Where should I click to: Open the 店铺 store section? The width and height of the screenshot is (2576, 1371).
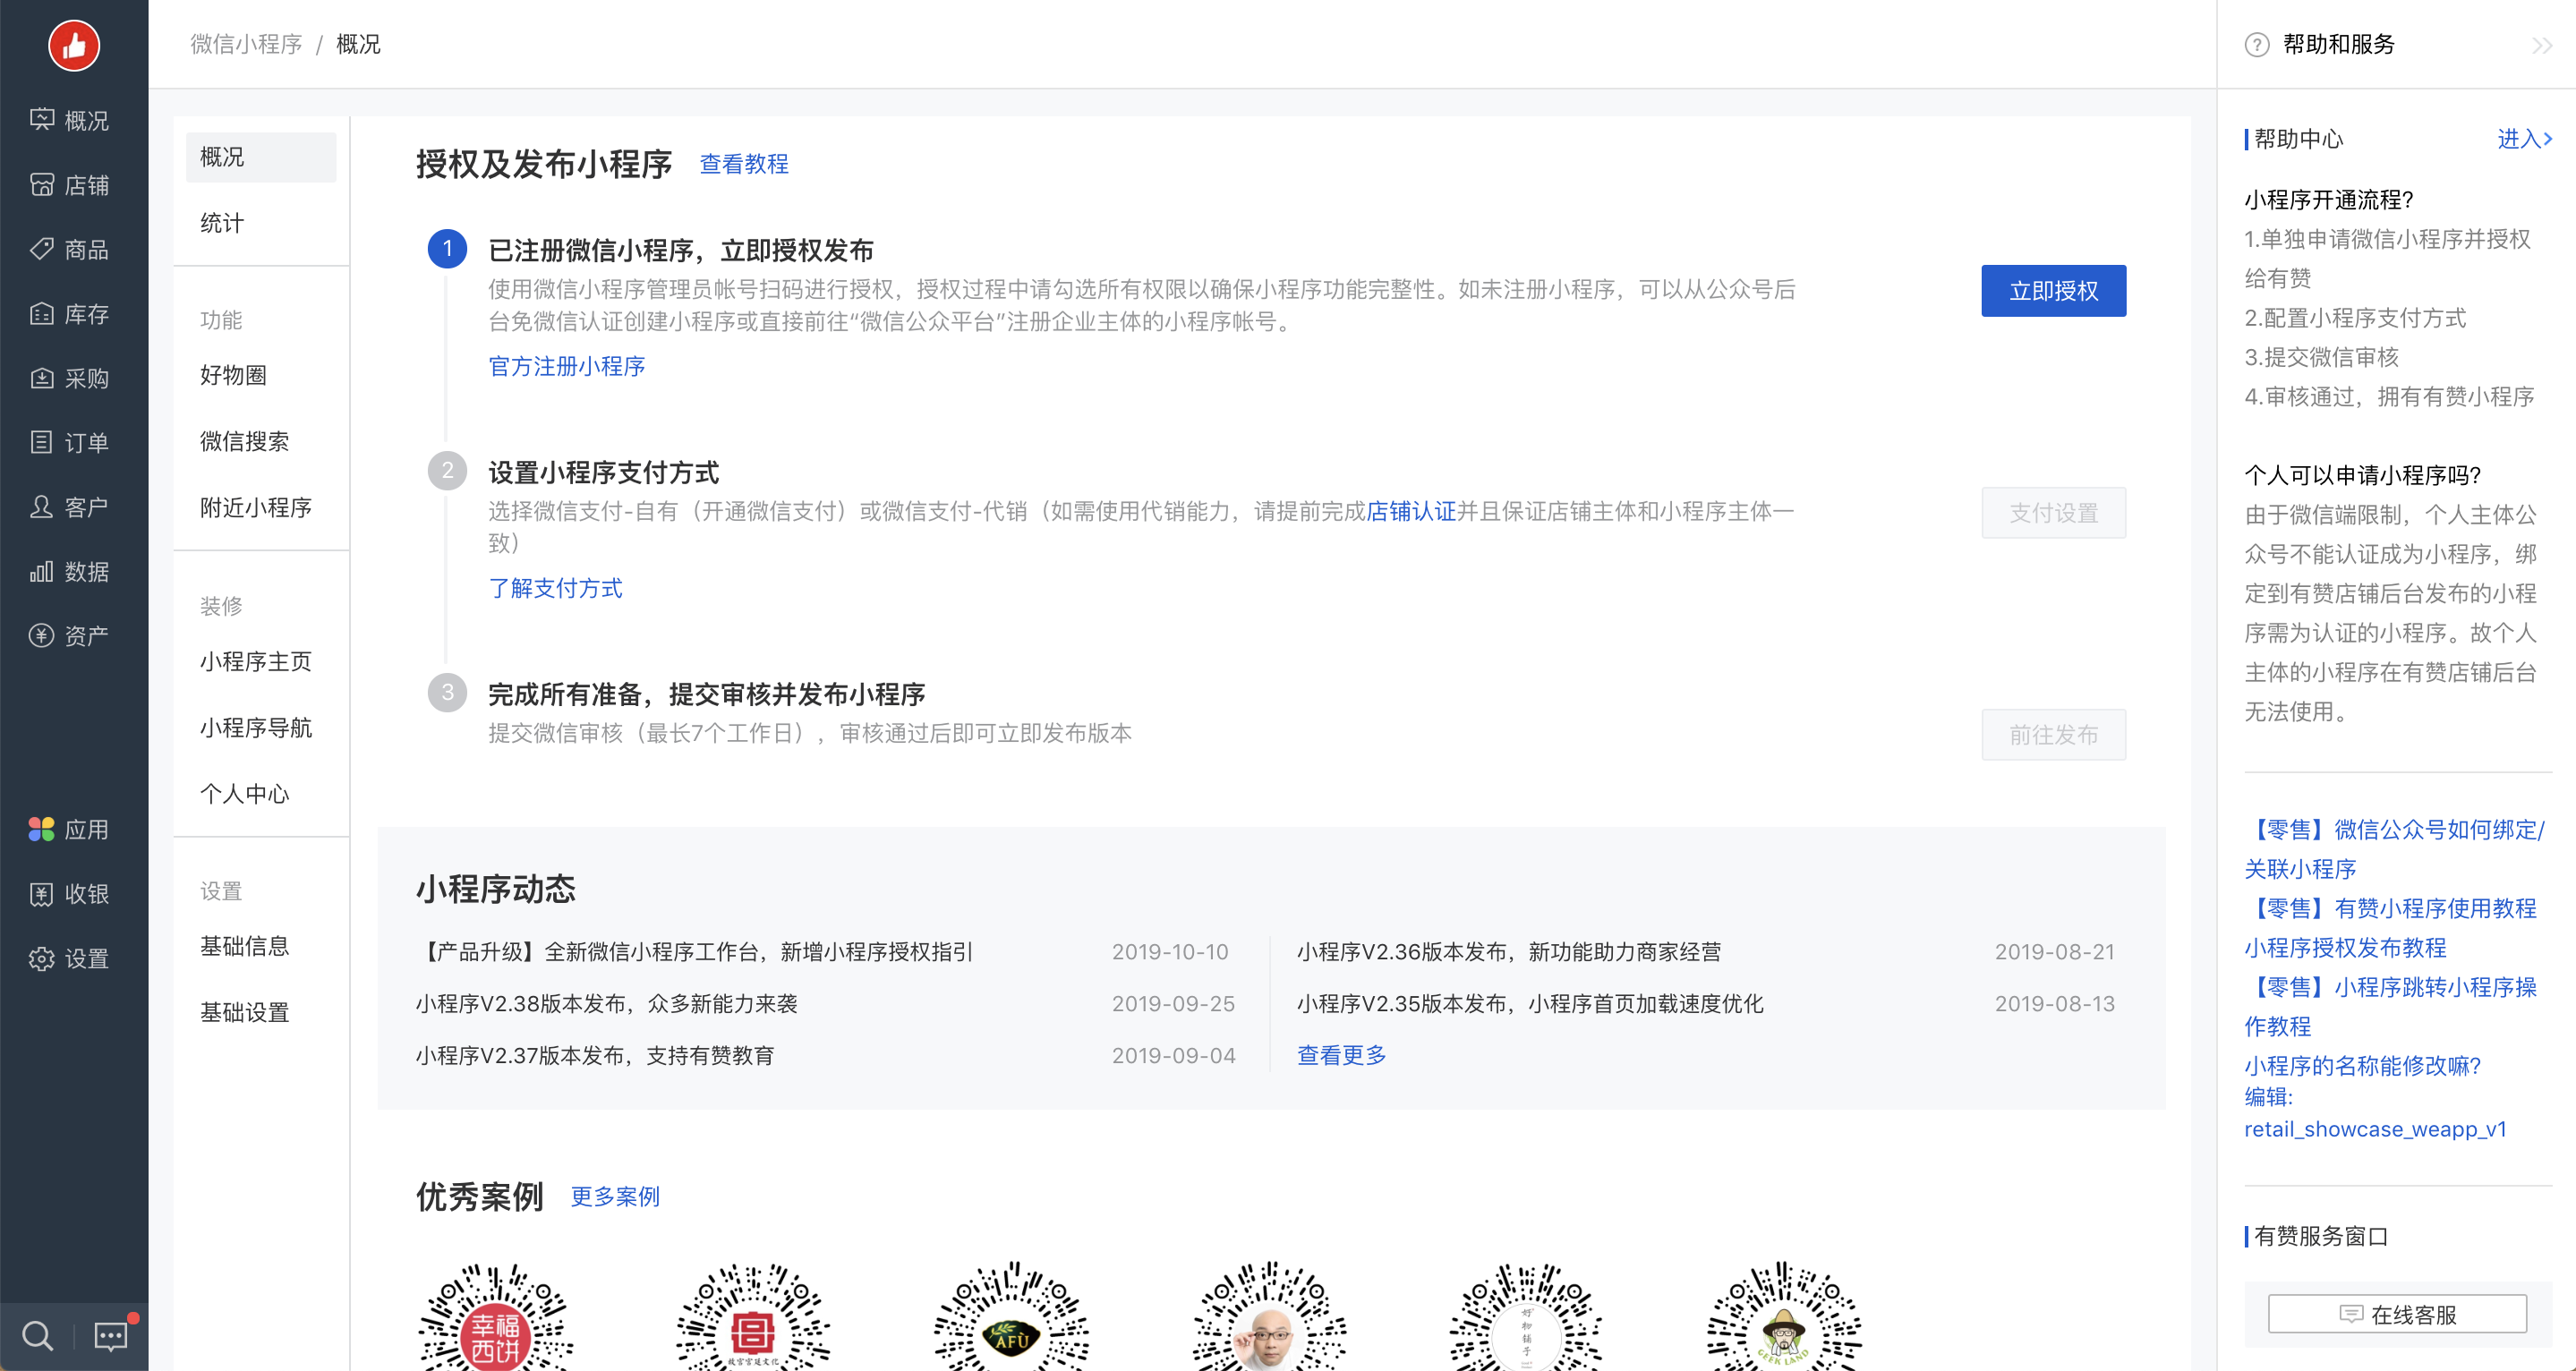(70, 185)
